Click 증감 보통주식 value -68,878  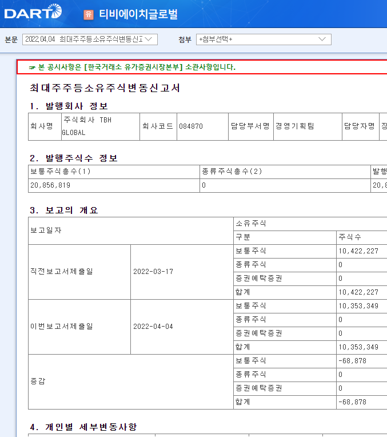click(x=353, y=361)
